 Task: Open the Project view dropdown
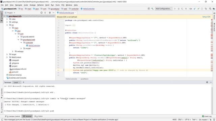(14, 13)
